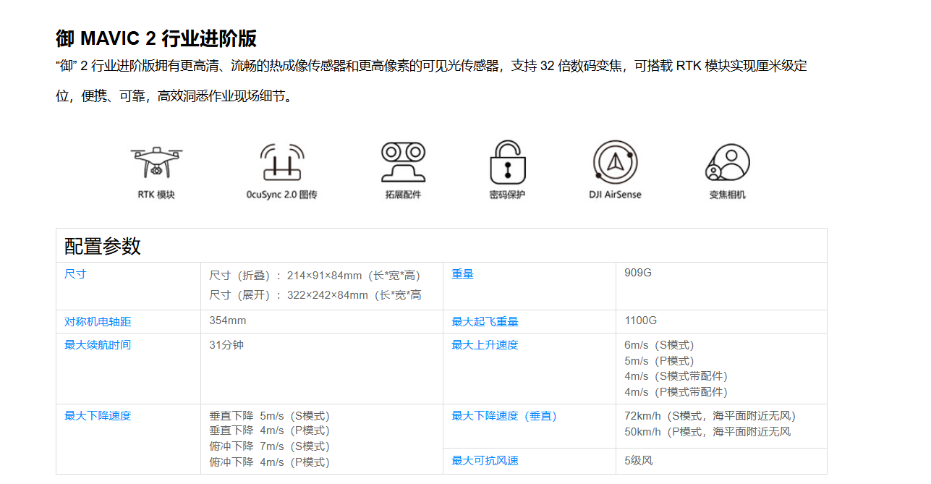Click the '配置参数' table heading
The image size is (931, 484).
(x=103, y=246)
